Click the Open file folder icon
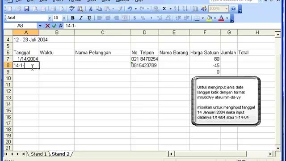 pos(18,8)
